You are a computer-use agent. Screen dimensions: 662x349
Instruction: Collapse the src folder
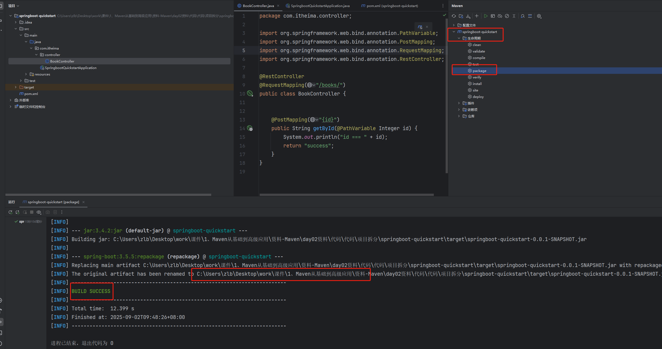click(x=16, y=29)
